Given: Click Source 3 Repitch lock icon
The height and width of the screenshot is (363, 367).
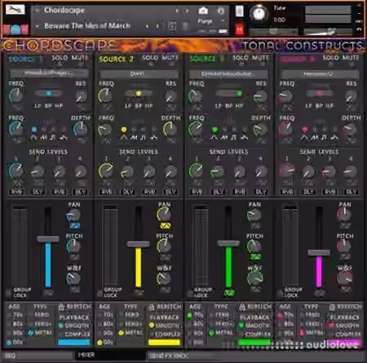Looking at the screenshot, I should (242, 307).
